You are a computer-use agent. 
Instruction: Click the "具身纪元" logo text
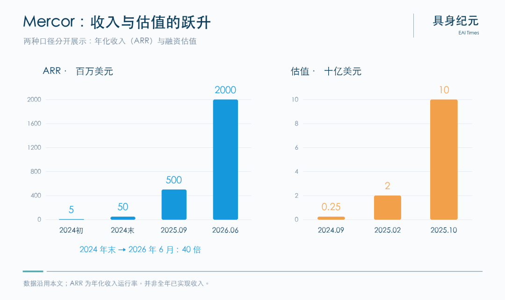[x=456, y=21]
